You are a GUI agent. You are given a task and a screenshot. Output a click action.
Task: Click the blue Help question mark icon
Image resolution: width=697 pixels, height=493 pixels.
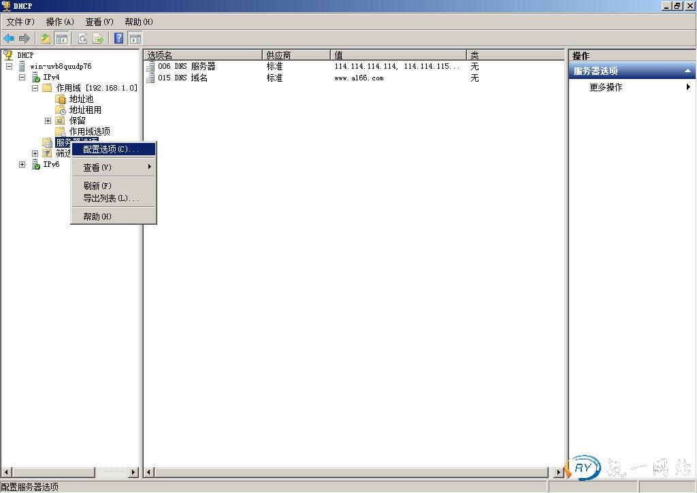point(119,39)
